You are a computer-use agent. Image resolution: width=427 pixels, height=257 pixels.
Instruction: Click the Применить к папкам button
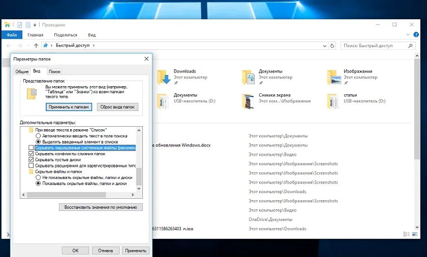(x=69, y=107)
